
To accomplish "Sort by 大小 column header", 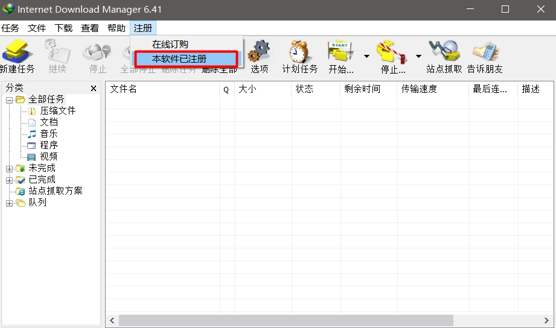I will click(x=263, y=89).
